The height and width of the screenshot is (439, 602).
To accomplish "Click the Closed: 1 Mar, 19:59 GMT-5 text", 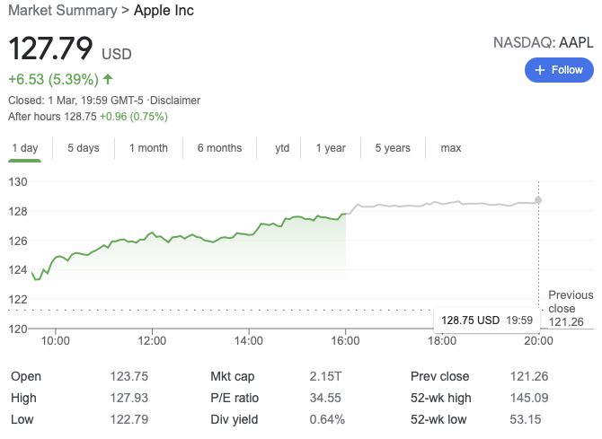I will point(75,101).
